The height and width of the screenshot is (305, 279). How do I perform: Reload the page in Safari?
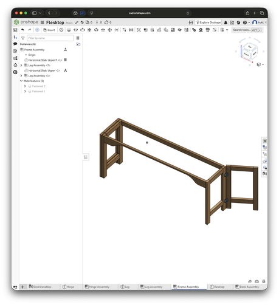pyautogui.click(x=188, y=13)
